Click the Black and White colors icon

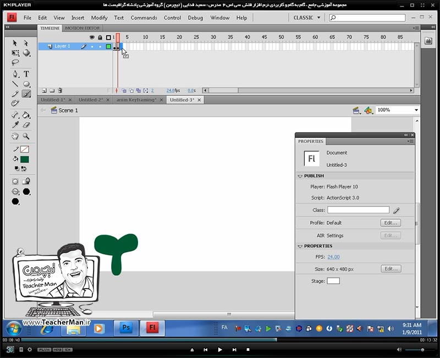pos(17,169)
